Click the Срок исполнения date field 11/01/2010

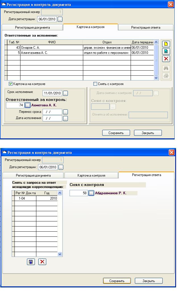(x=52, y=93)
